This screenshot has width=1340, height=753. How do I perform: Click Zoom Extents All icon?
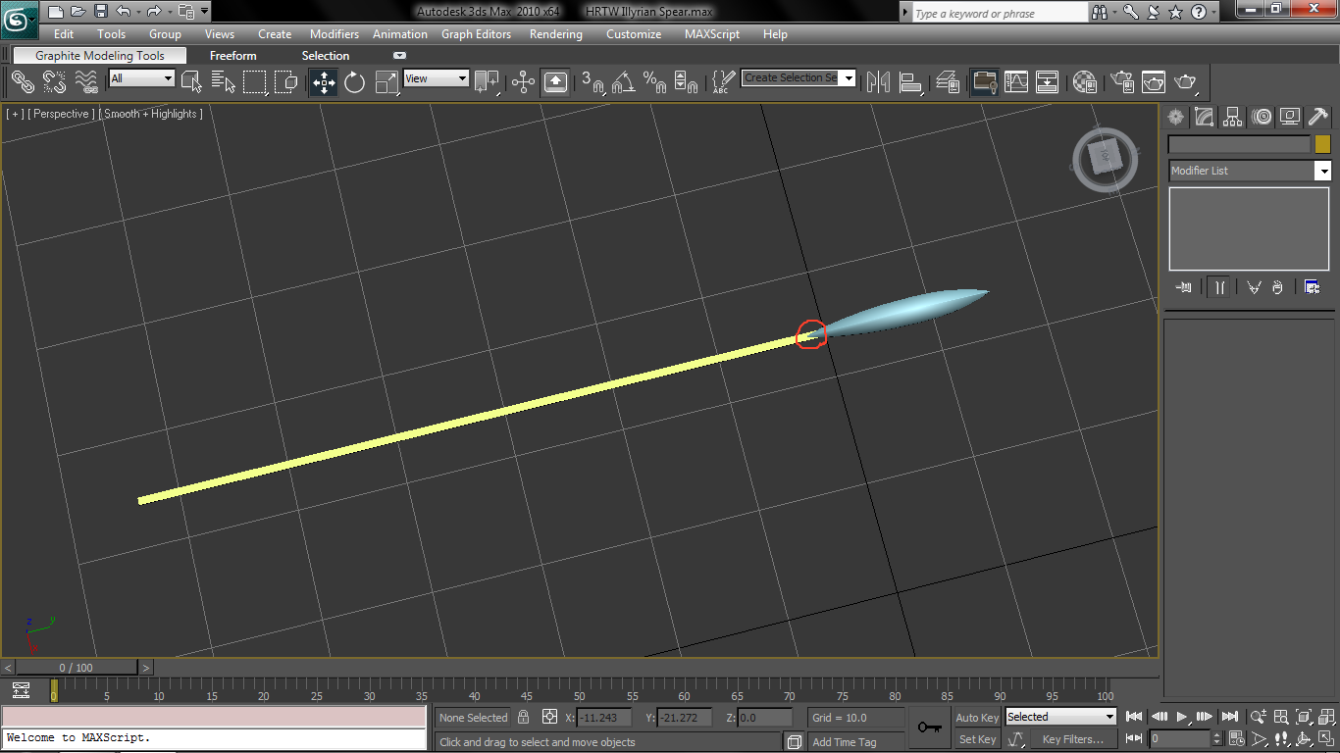1325,717
